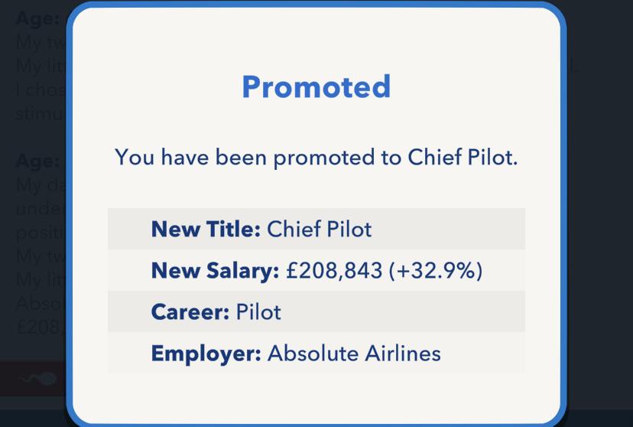Image resolution: width=633 pixels, height=427 pixels.
Task: Click the (+32.9%) salary increase figure
Action: coord(436,270)
